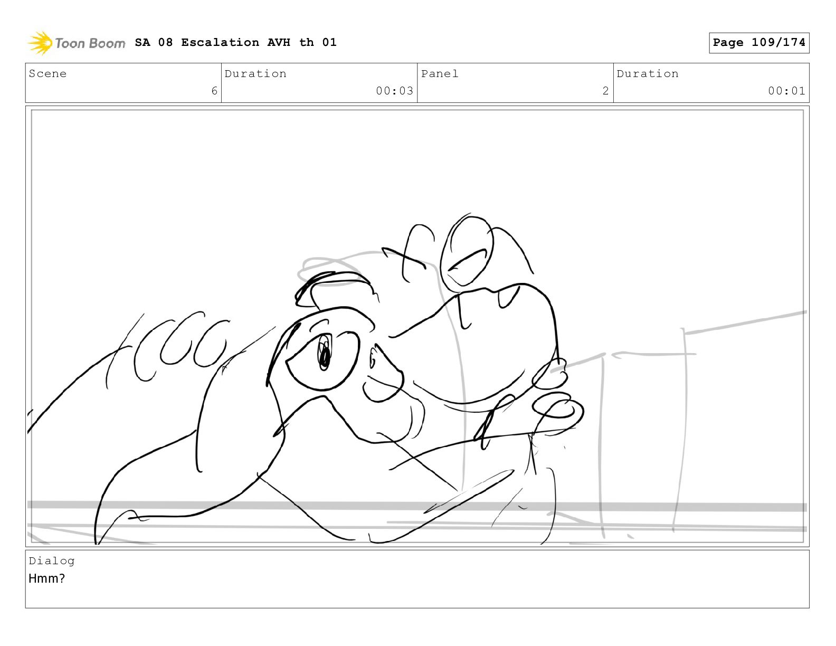Click the 'Panel' header label
The image size is (836, 646).
(x=440, y=74)
